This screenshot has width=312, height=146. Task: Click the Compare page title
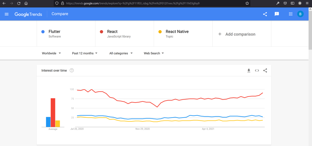click(x=60, y=14)
